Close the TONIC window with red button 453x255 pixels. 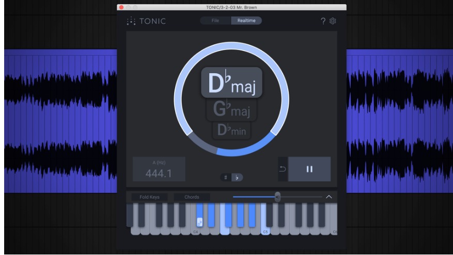[121, 7]
